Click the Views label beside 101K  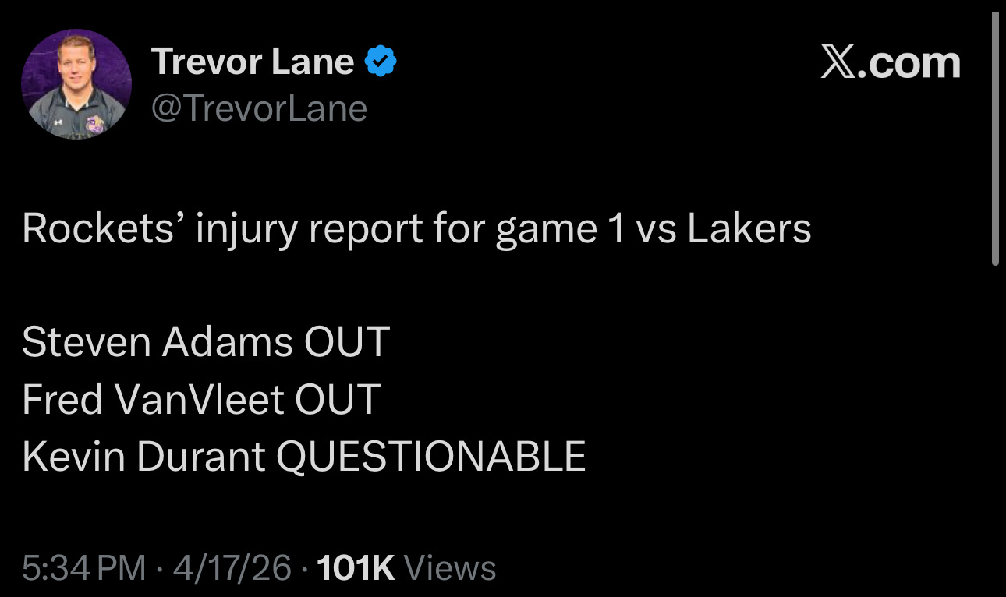point(451,567)
